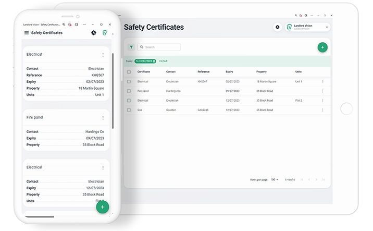Click the Search field in tablet
The height and width of the screenshot is (231, 373).
159,47
